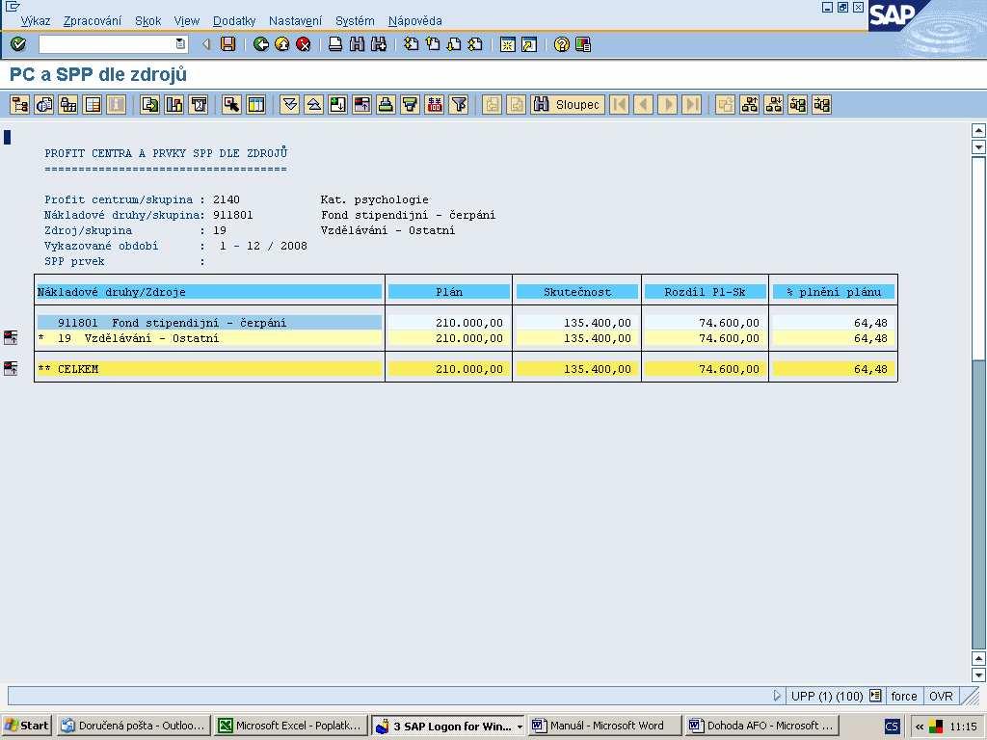Print the report using the printer icon
This screenshot has height=740, width=987.
[335, 44]
